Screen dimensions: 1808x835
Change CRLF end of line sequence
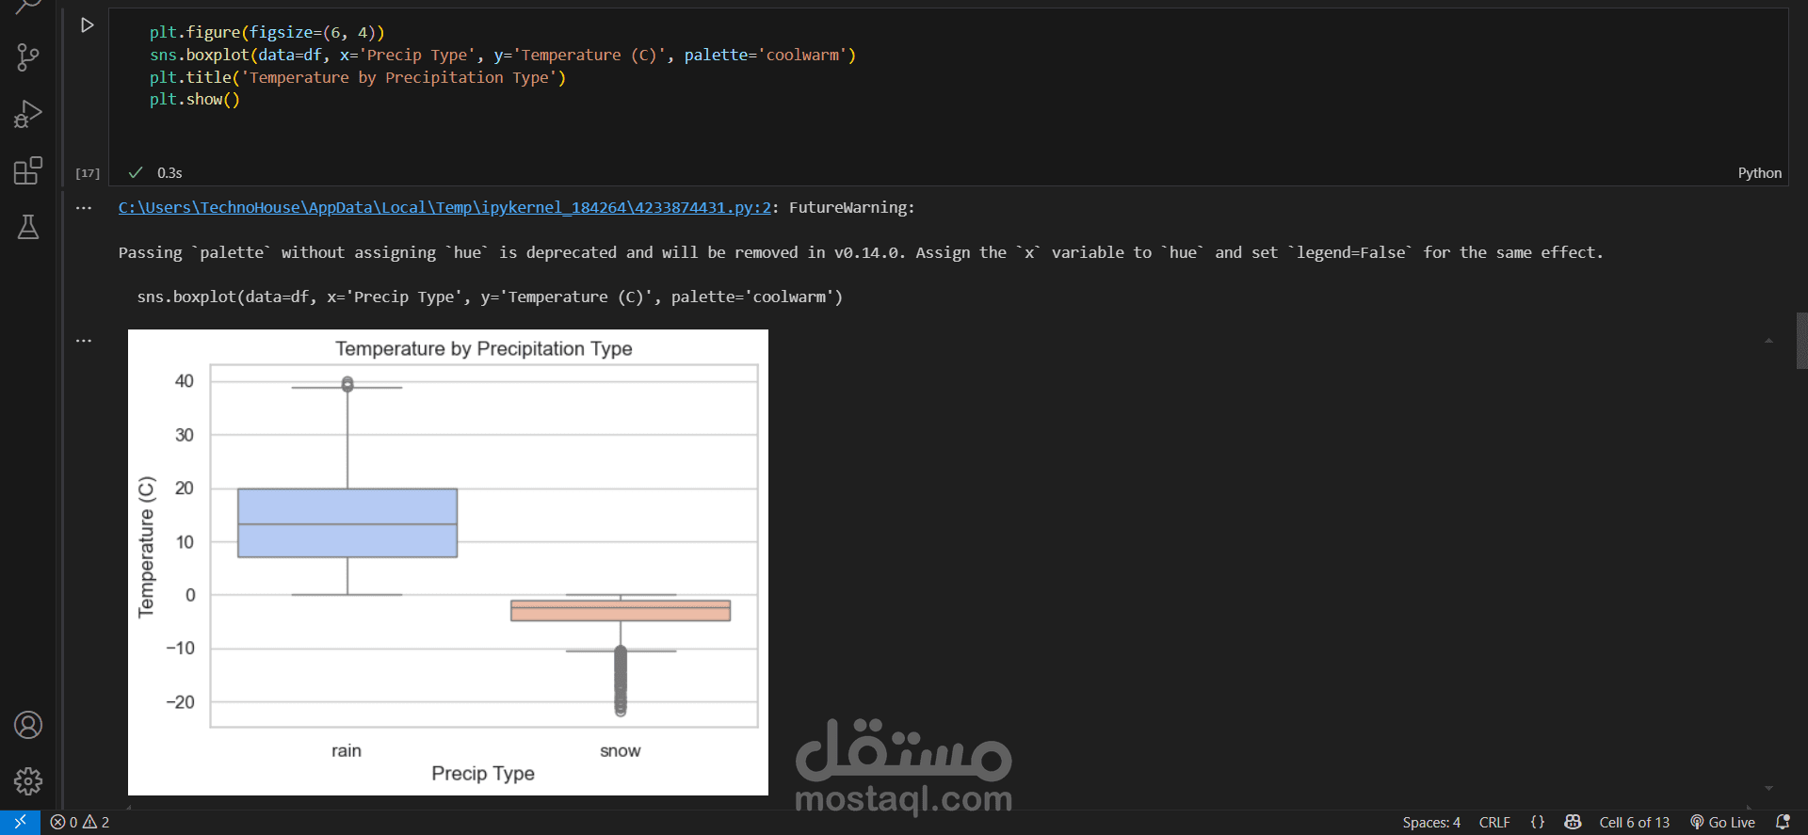coord(1494,822)
